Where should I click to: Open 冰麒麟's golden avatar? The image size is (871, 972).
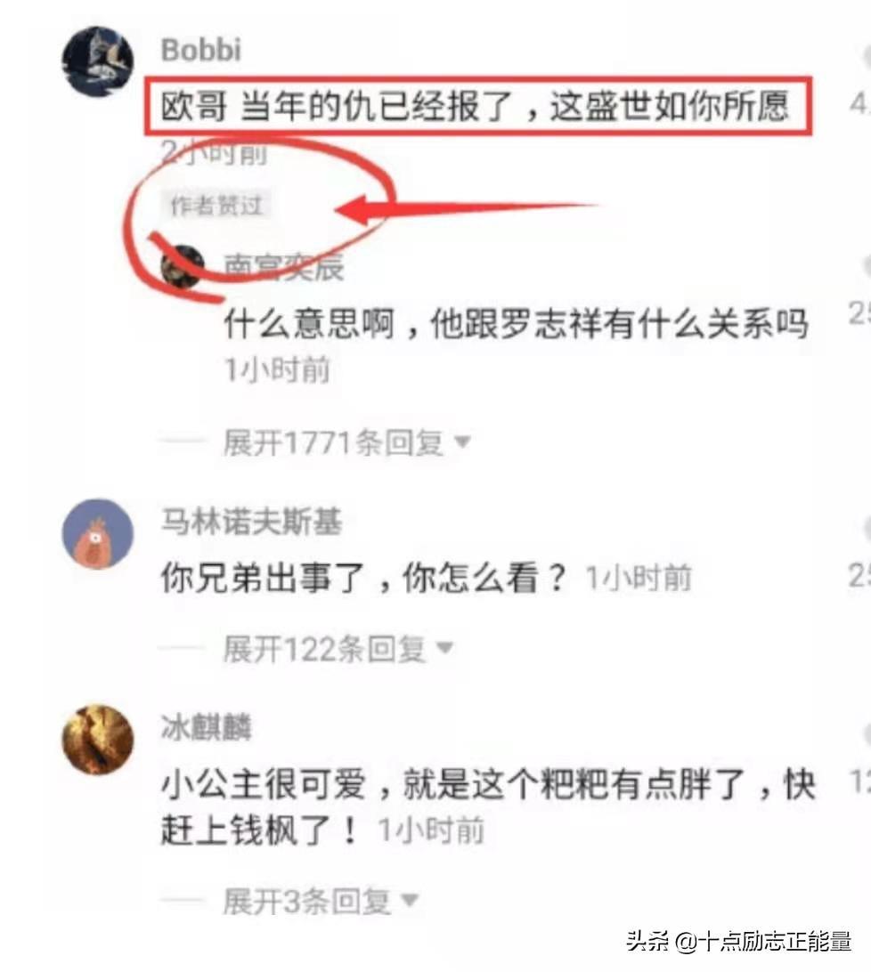[x=97, y=739]
